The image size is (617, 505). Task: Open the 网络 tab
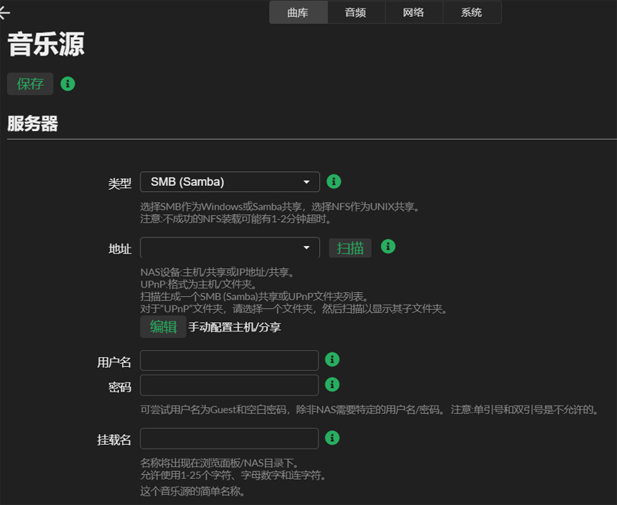coord(413,12)
